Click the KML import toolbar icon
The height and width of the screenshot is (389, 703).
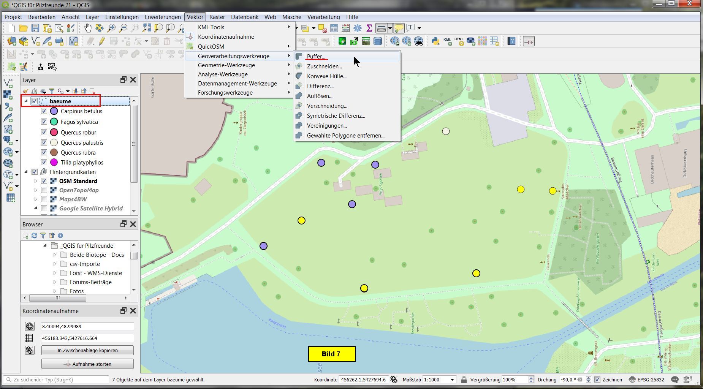447,41
